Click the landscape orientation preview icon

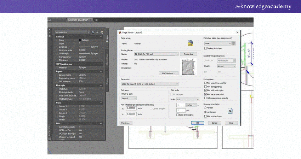[x=230, y=111]
